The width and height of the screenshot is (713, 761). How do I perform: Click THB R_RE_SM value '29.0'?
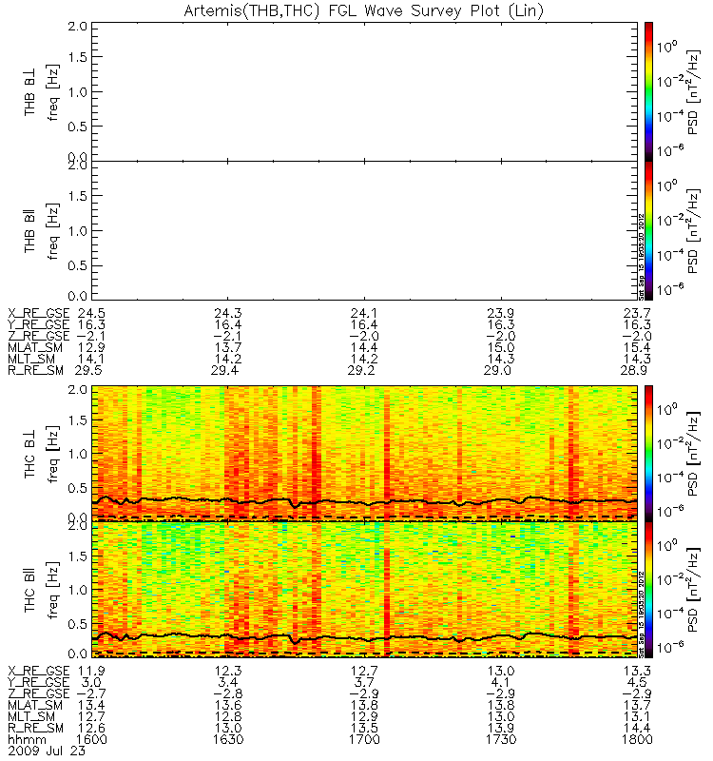[498, 370]
